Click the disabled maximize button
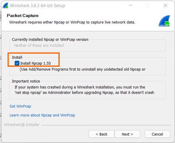175x143 pixels. (x=148, y=6)
